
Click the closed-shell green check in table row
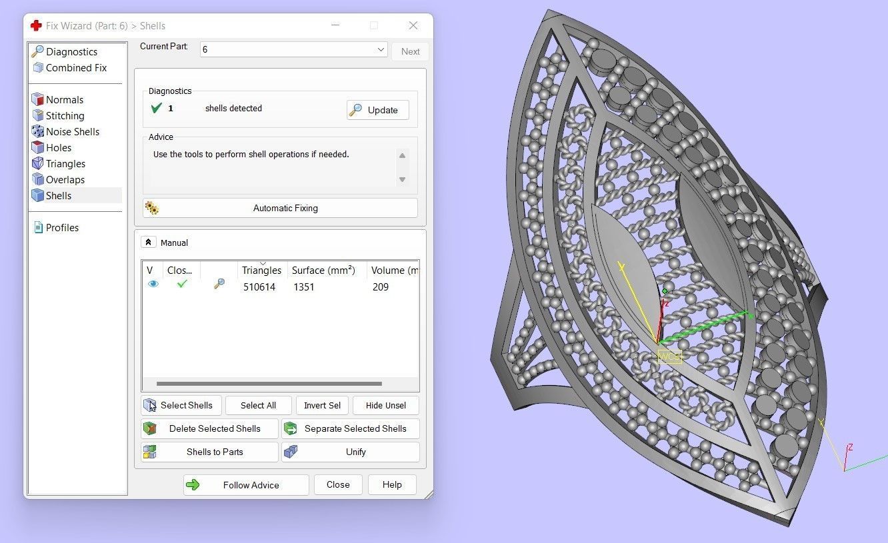pos(181,284)
